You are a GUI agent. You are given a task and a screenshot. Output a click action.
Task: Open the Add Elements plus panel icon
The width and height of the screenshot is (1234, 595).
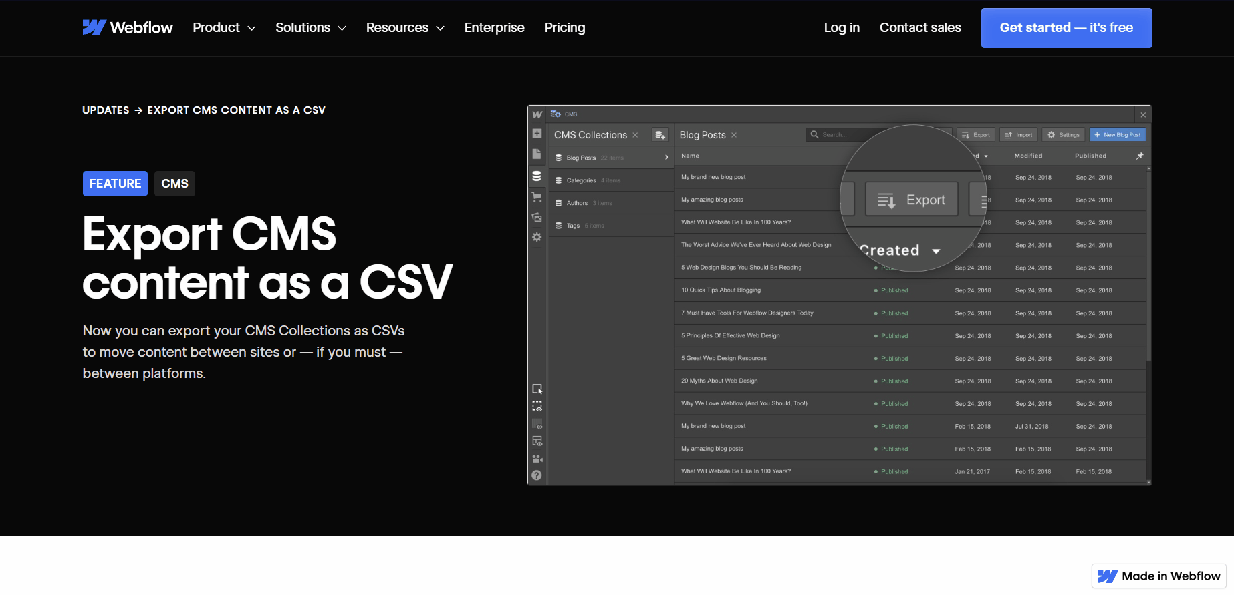point(537,134)
